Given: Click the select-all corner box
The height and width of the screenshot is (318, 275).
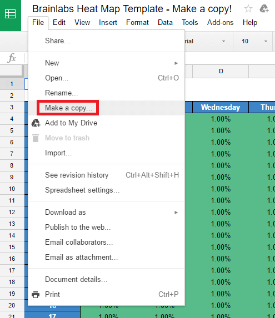Looking at the screenshot, I should coord(11,70).
